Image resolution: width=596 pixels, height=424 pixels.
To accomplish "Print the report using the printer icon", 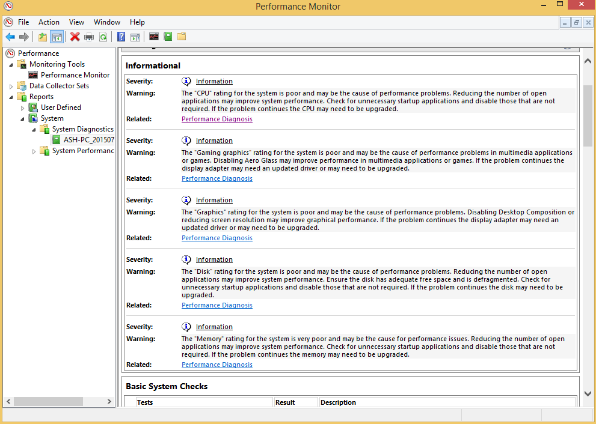I will point(89,37).
